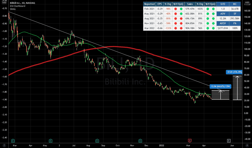Click the $6.67B market cap value

point(235,9)
